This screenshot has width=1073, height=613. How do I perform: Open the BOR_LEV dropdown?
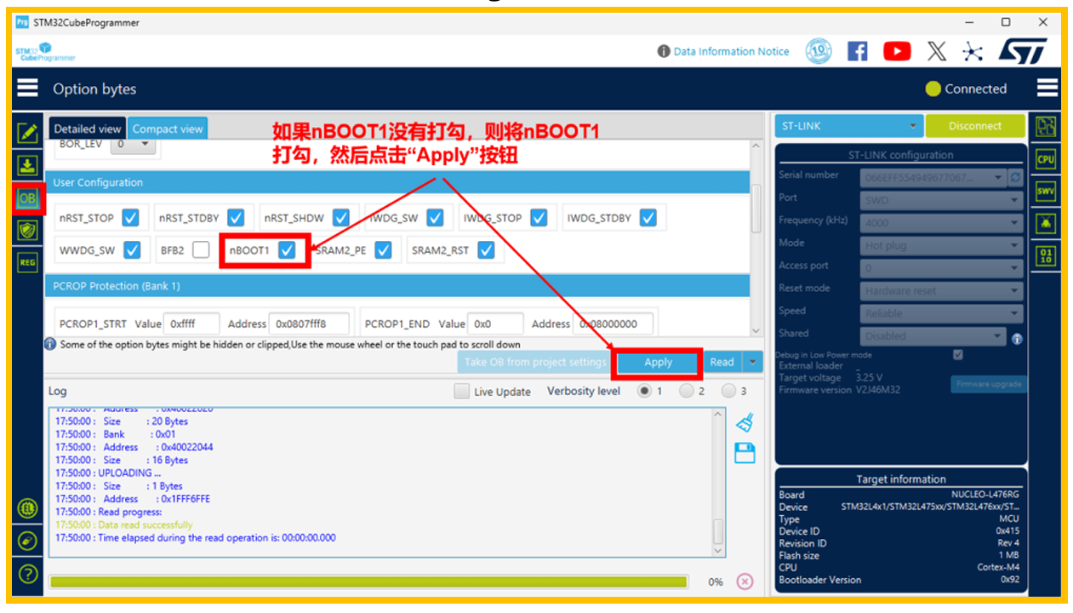pyautogui.click(x=135, y=145)
